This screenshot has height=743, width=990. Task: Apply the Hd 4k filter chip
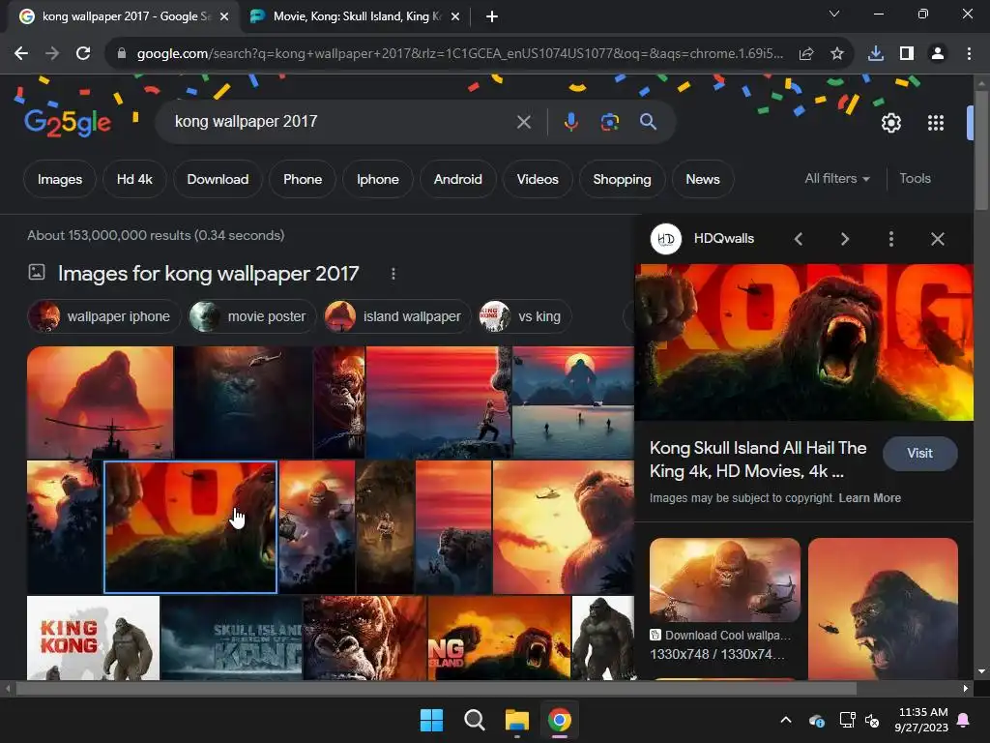point(134,179)
